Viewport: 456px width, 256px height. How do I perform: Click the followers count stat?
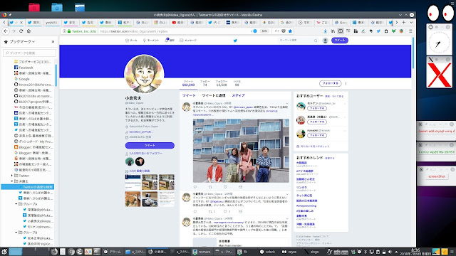[222, 83]
